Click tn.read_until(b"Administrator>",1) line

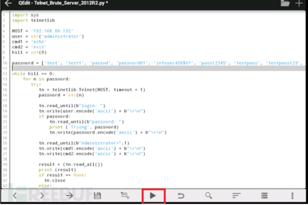[x=84, y=143]
